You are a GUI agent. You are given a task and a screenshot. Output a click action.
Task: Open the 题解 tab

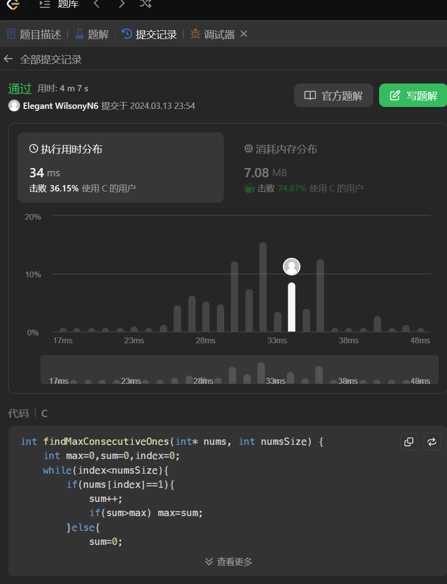point(92,34)
